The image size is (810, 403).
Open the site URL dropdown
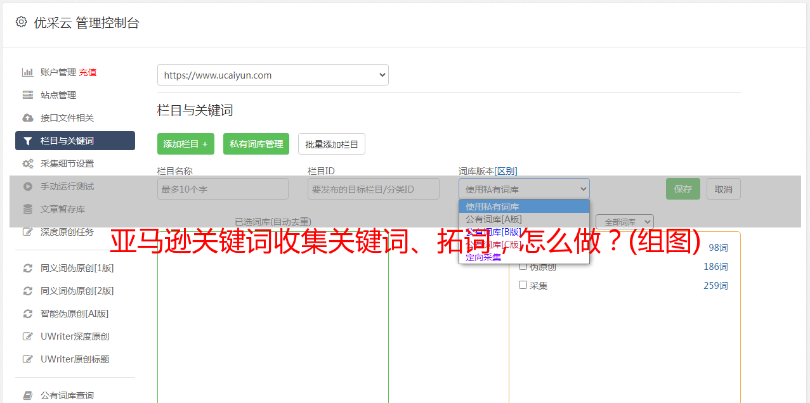[273, 75]
